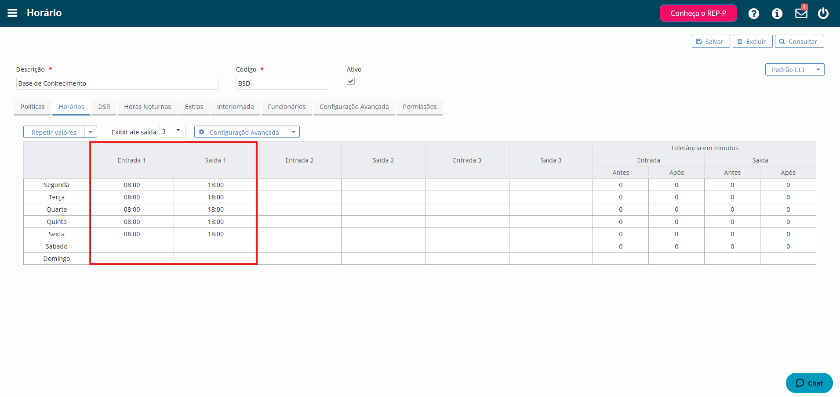Click the Descrição input field

pos(117,83)
